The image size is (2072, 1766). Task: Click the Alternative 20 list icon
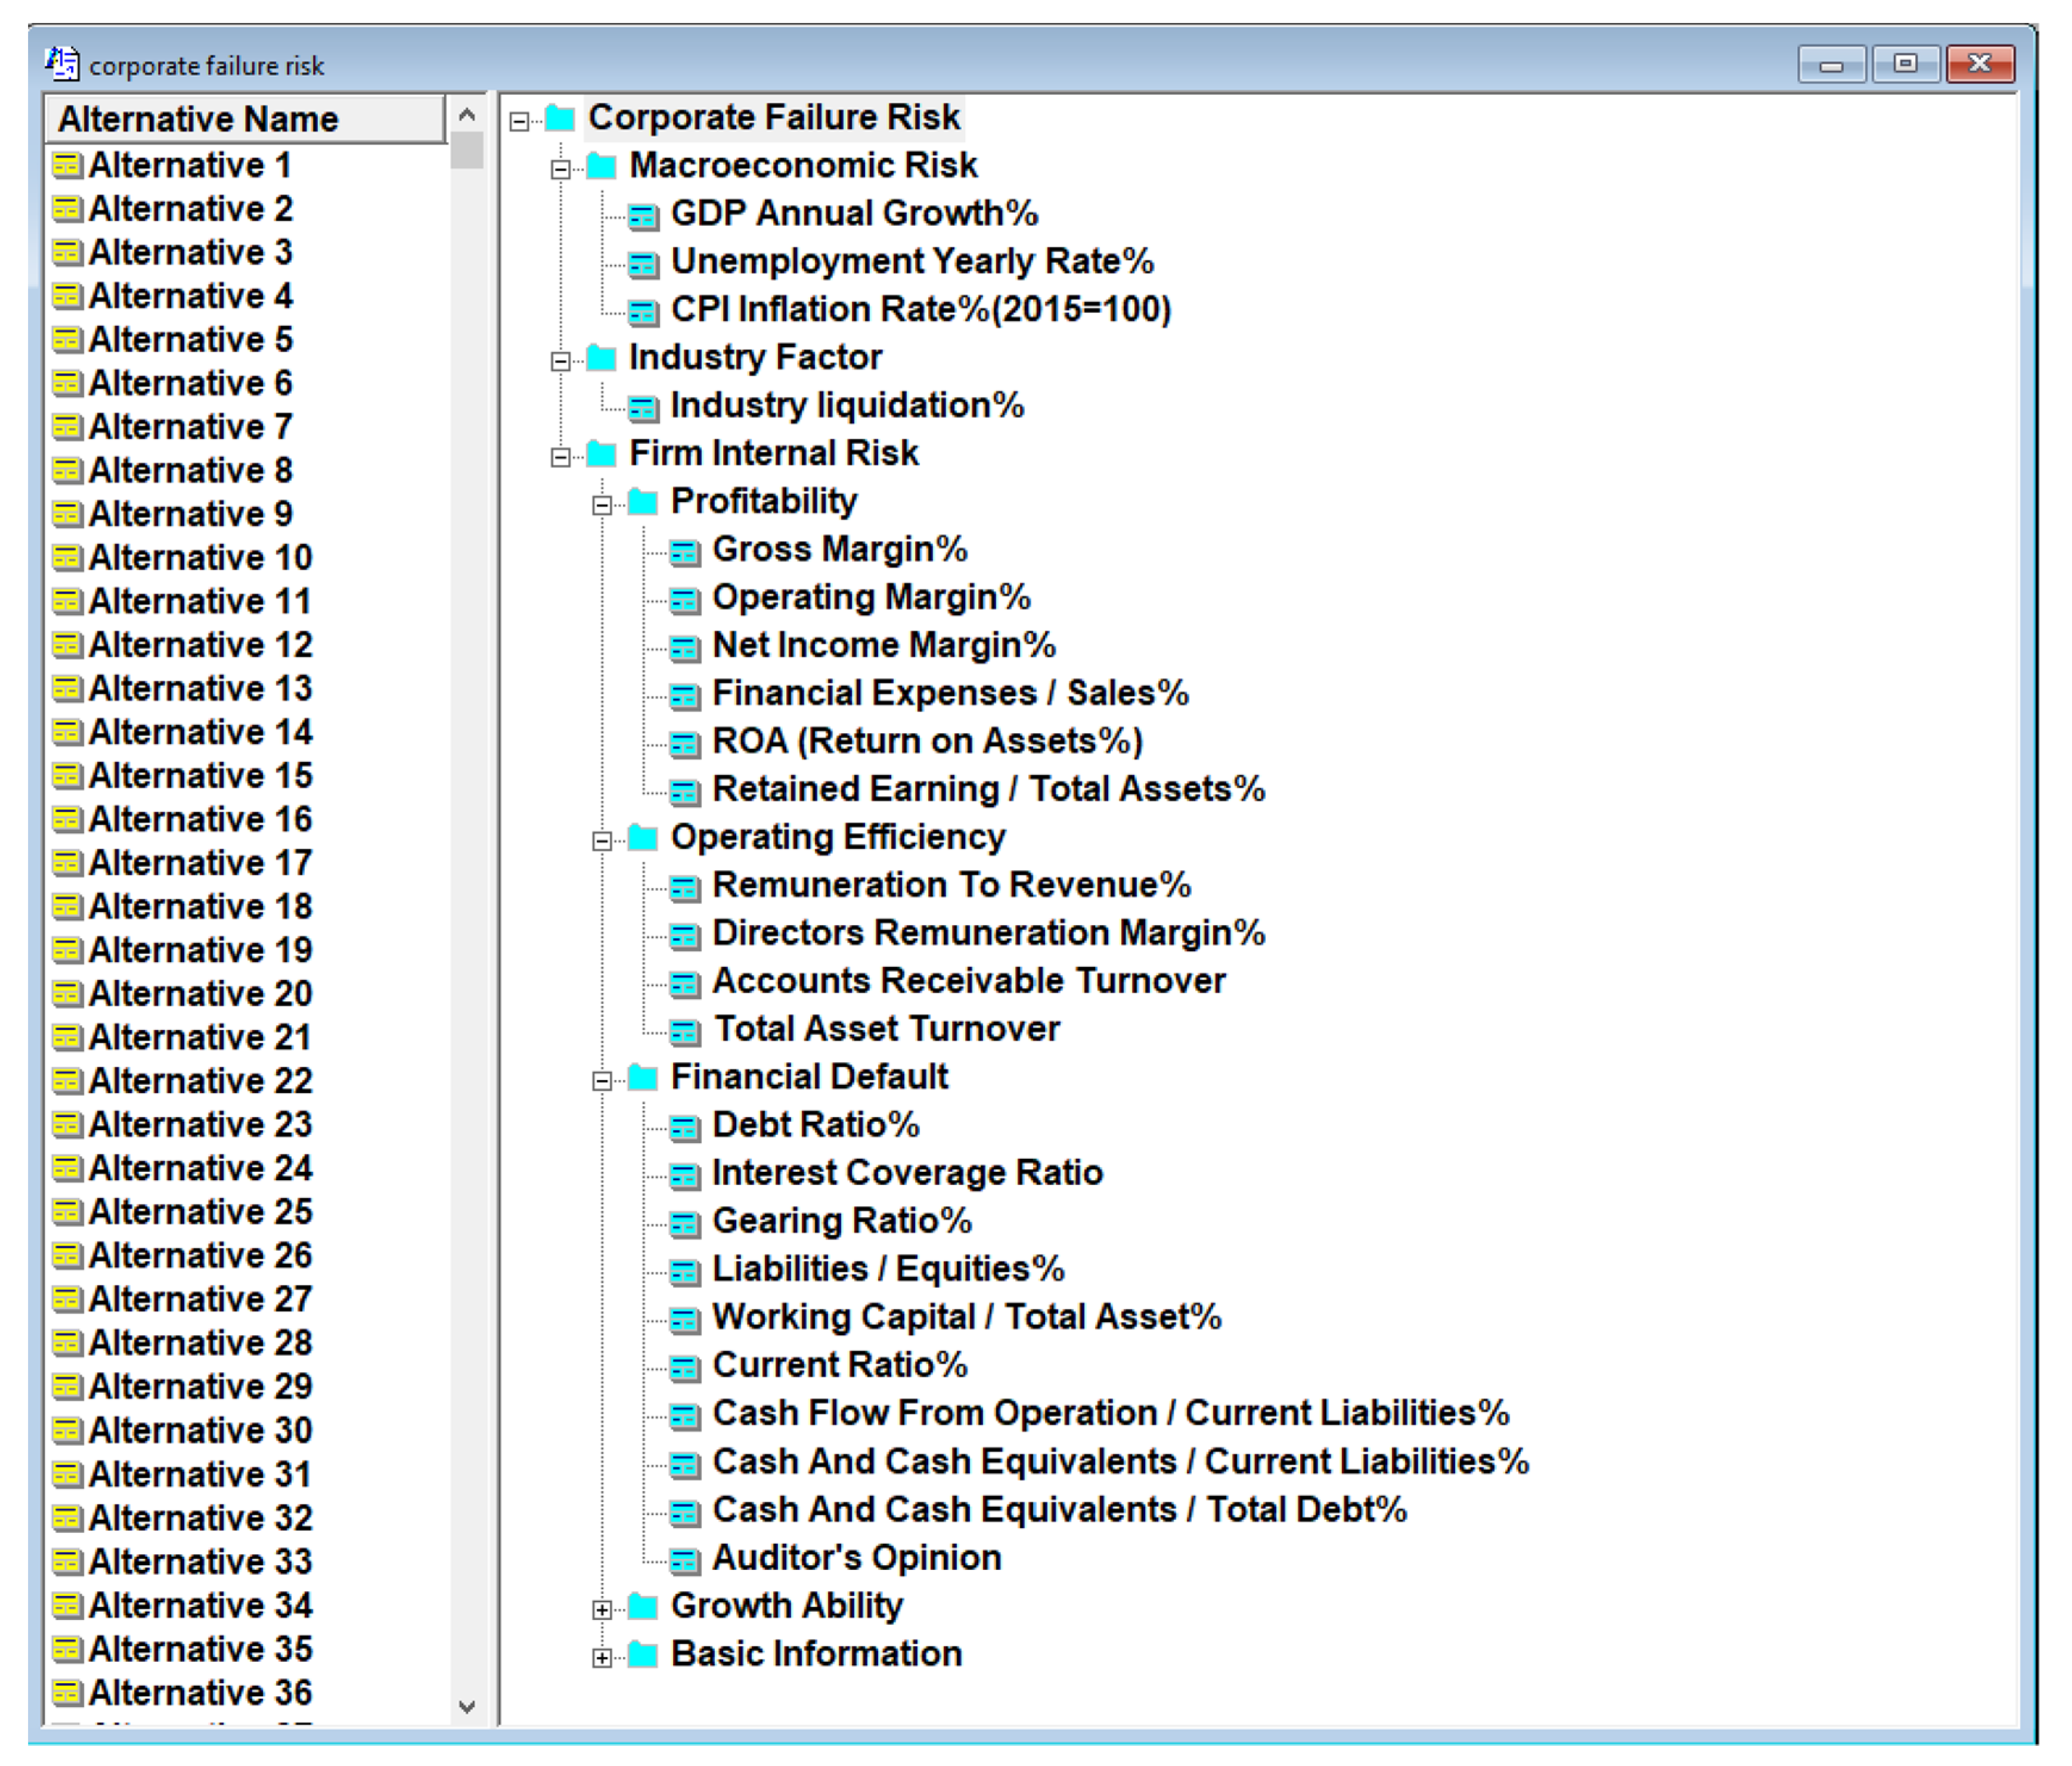[x=66, y=993]
